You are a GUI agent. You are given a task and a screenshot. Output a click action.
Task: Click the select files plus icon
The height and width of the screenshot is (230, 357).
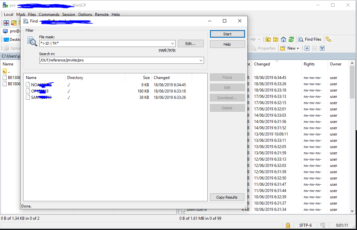point(307,48)
